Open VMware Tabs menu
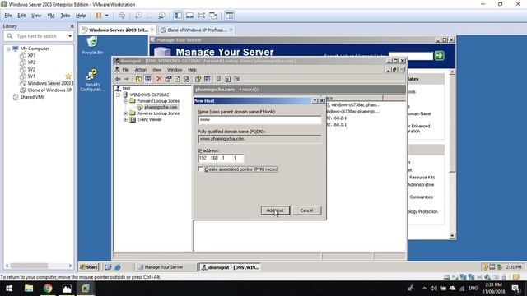The image size is (527, 296). (x=65, y=16)
